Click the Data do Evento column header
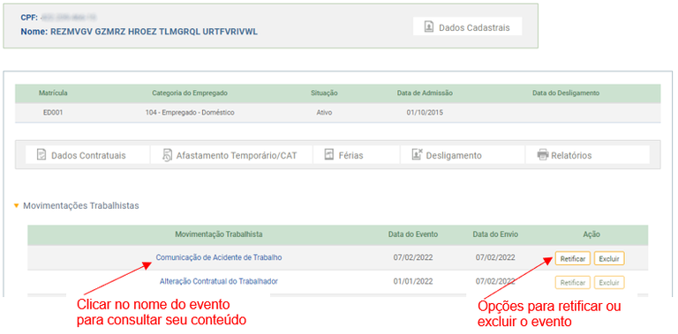 point(413,234)
